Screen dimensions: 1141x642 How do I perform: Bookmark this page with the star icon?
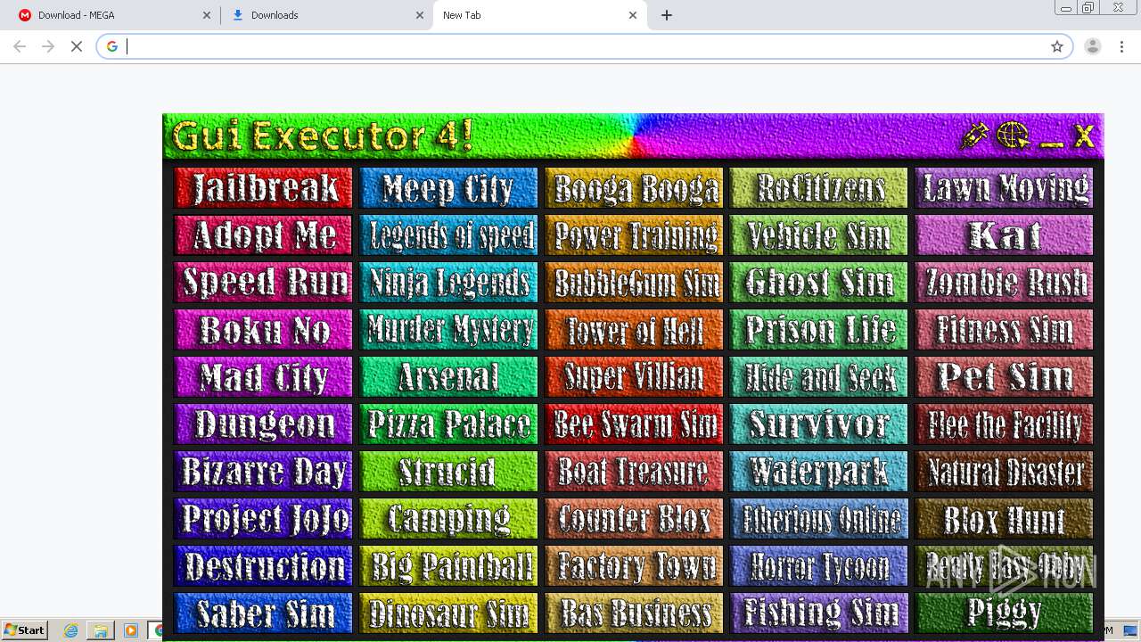pos(1057,46)
